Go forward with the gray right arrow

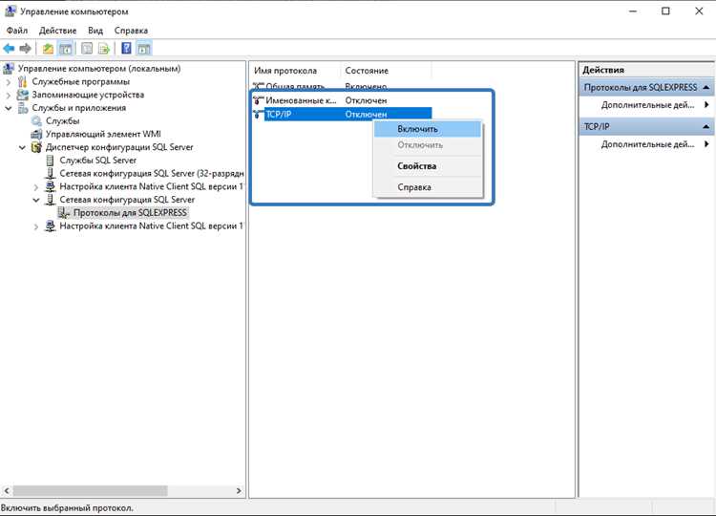pyautogui.click(x=26, y=49)
